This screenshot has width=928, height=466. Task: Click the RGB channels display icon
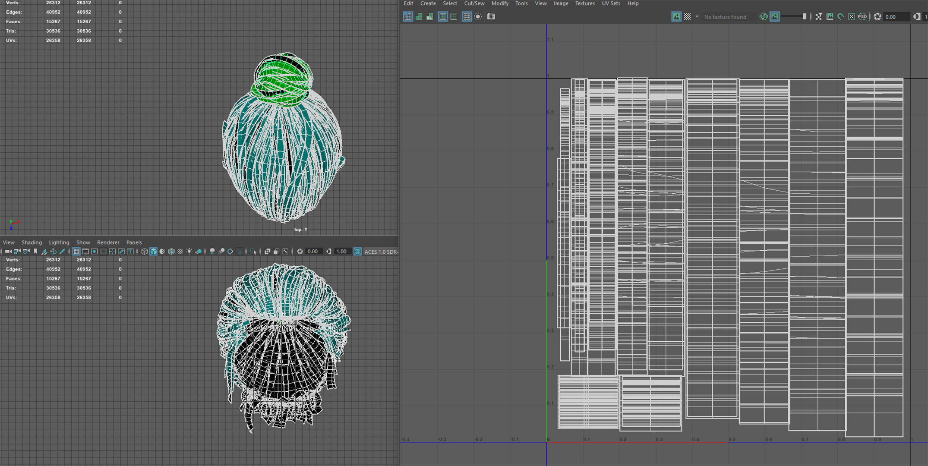pyautogui.click(x=763, y=16)
